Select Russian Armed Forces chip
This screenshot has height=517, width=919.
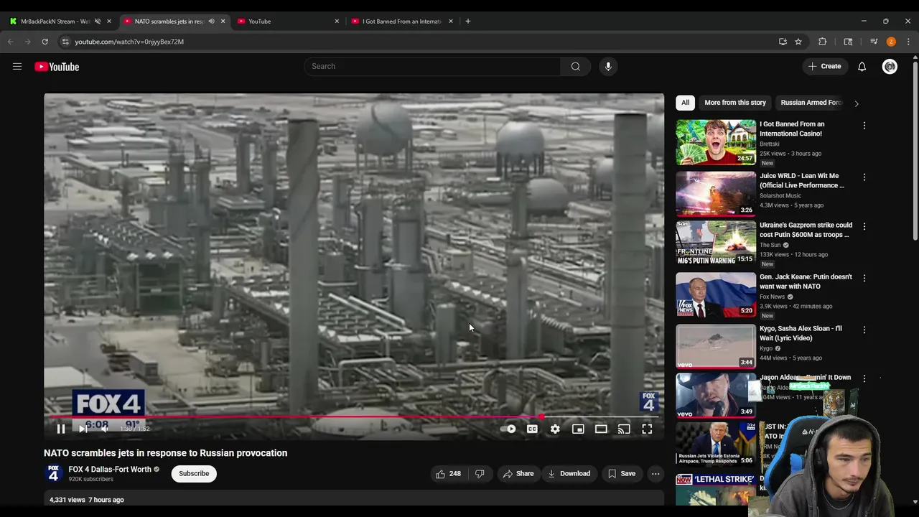click(811, 103)
